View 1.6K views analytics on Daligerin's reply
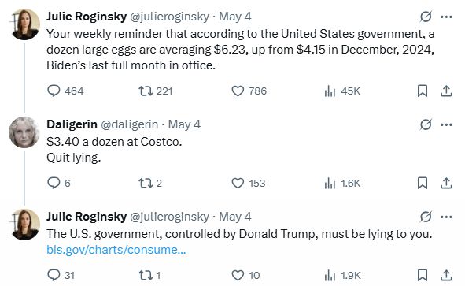Viewport: 465px width, 286px height. (x=342, y=184)
